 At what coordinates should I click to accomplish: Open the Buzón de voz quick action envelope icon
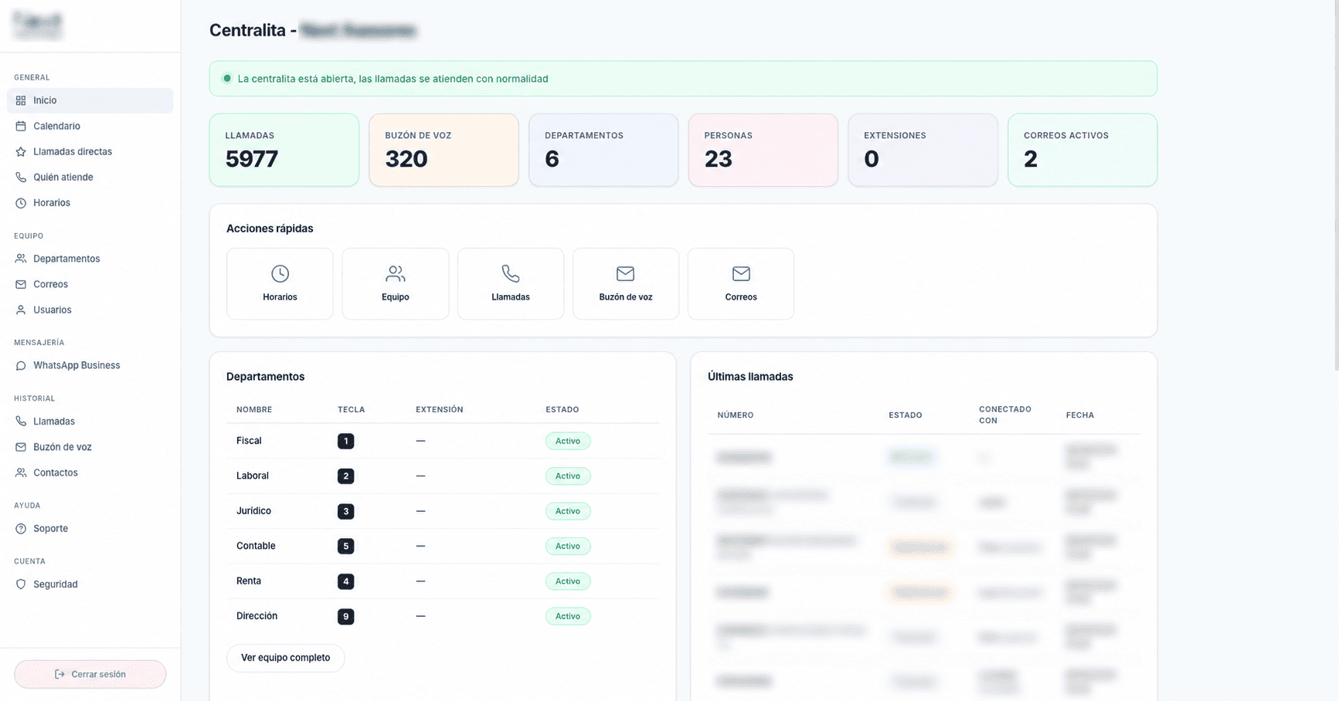tap(625, 273)
